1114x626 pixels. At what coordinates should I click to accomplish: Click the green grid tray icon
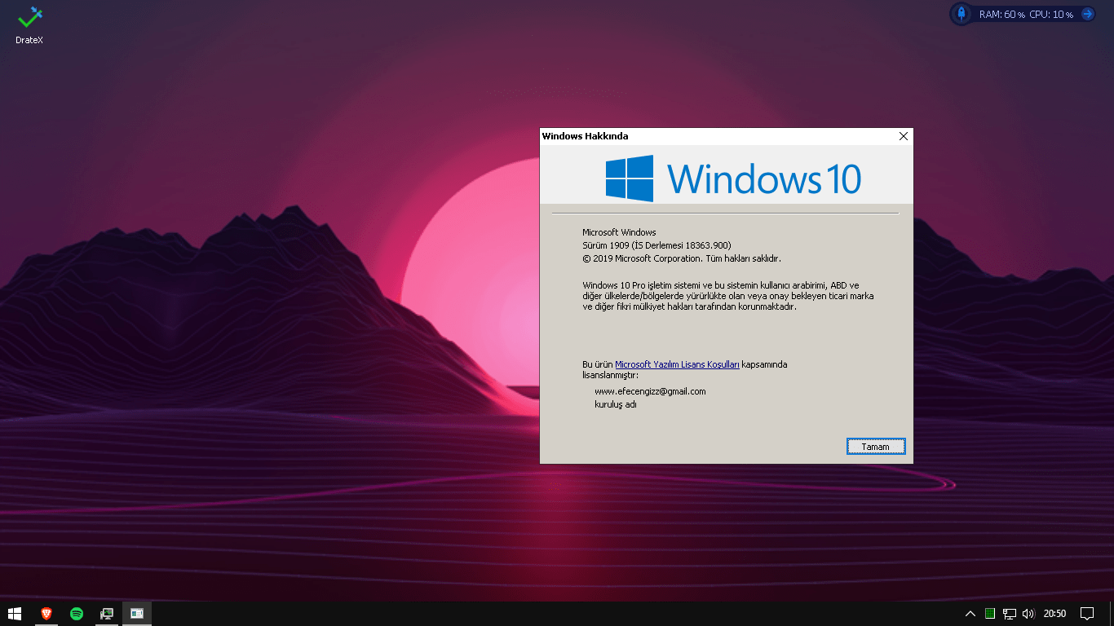[989, 614]
